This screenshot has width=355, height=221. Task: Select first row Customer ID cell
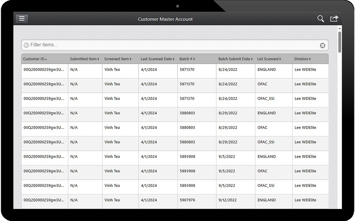(x=44, y=70)
